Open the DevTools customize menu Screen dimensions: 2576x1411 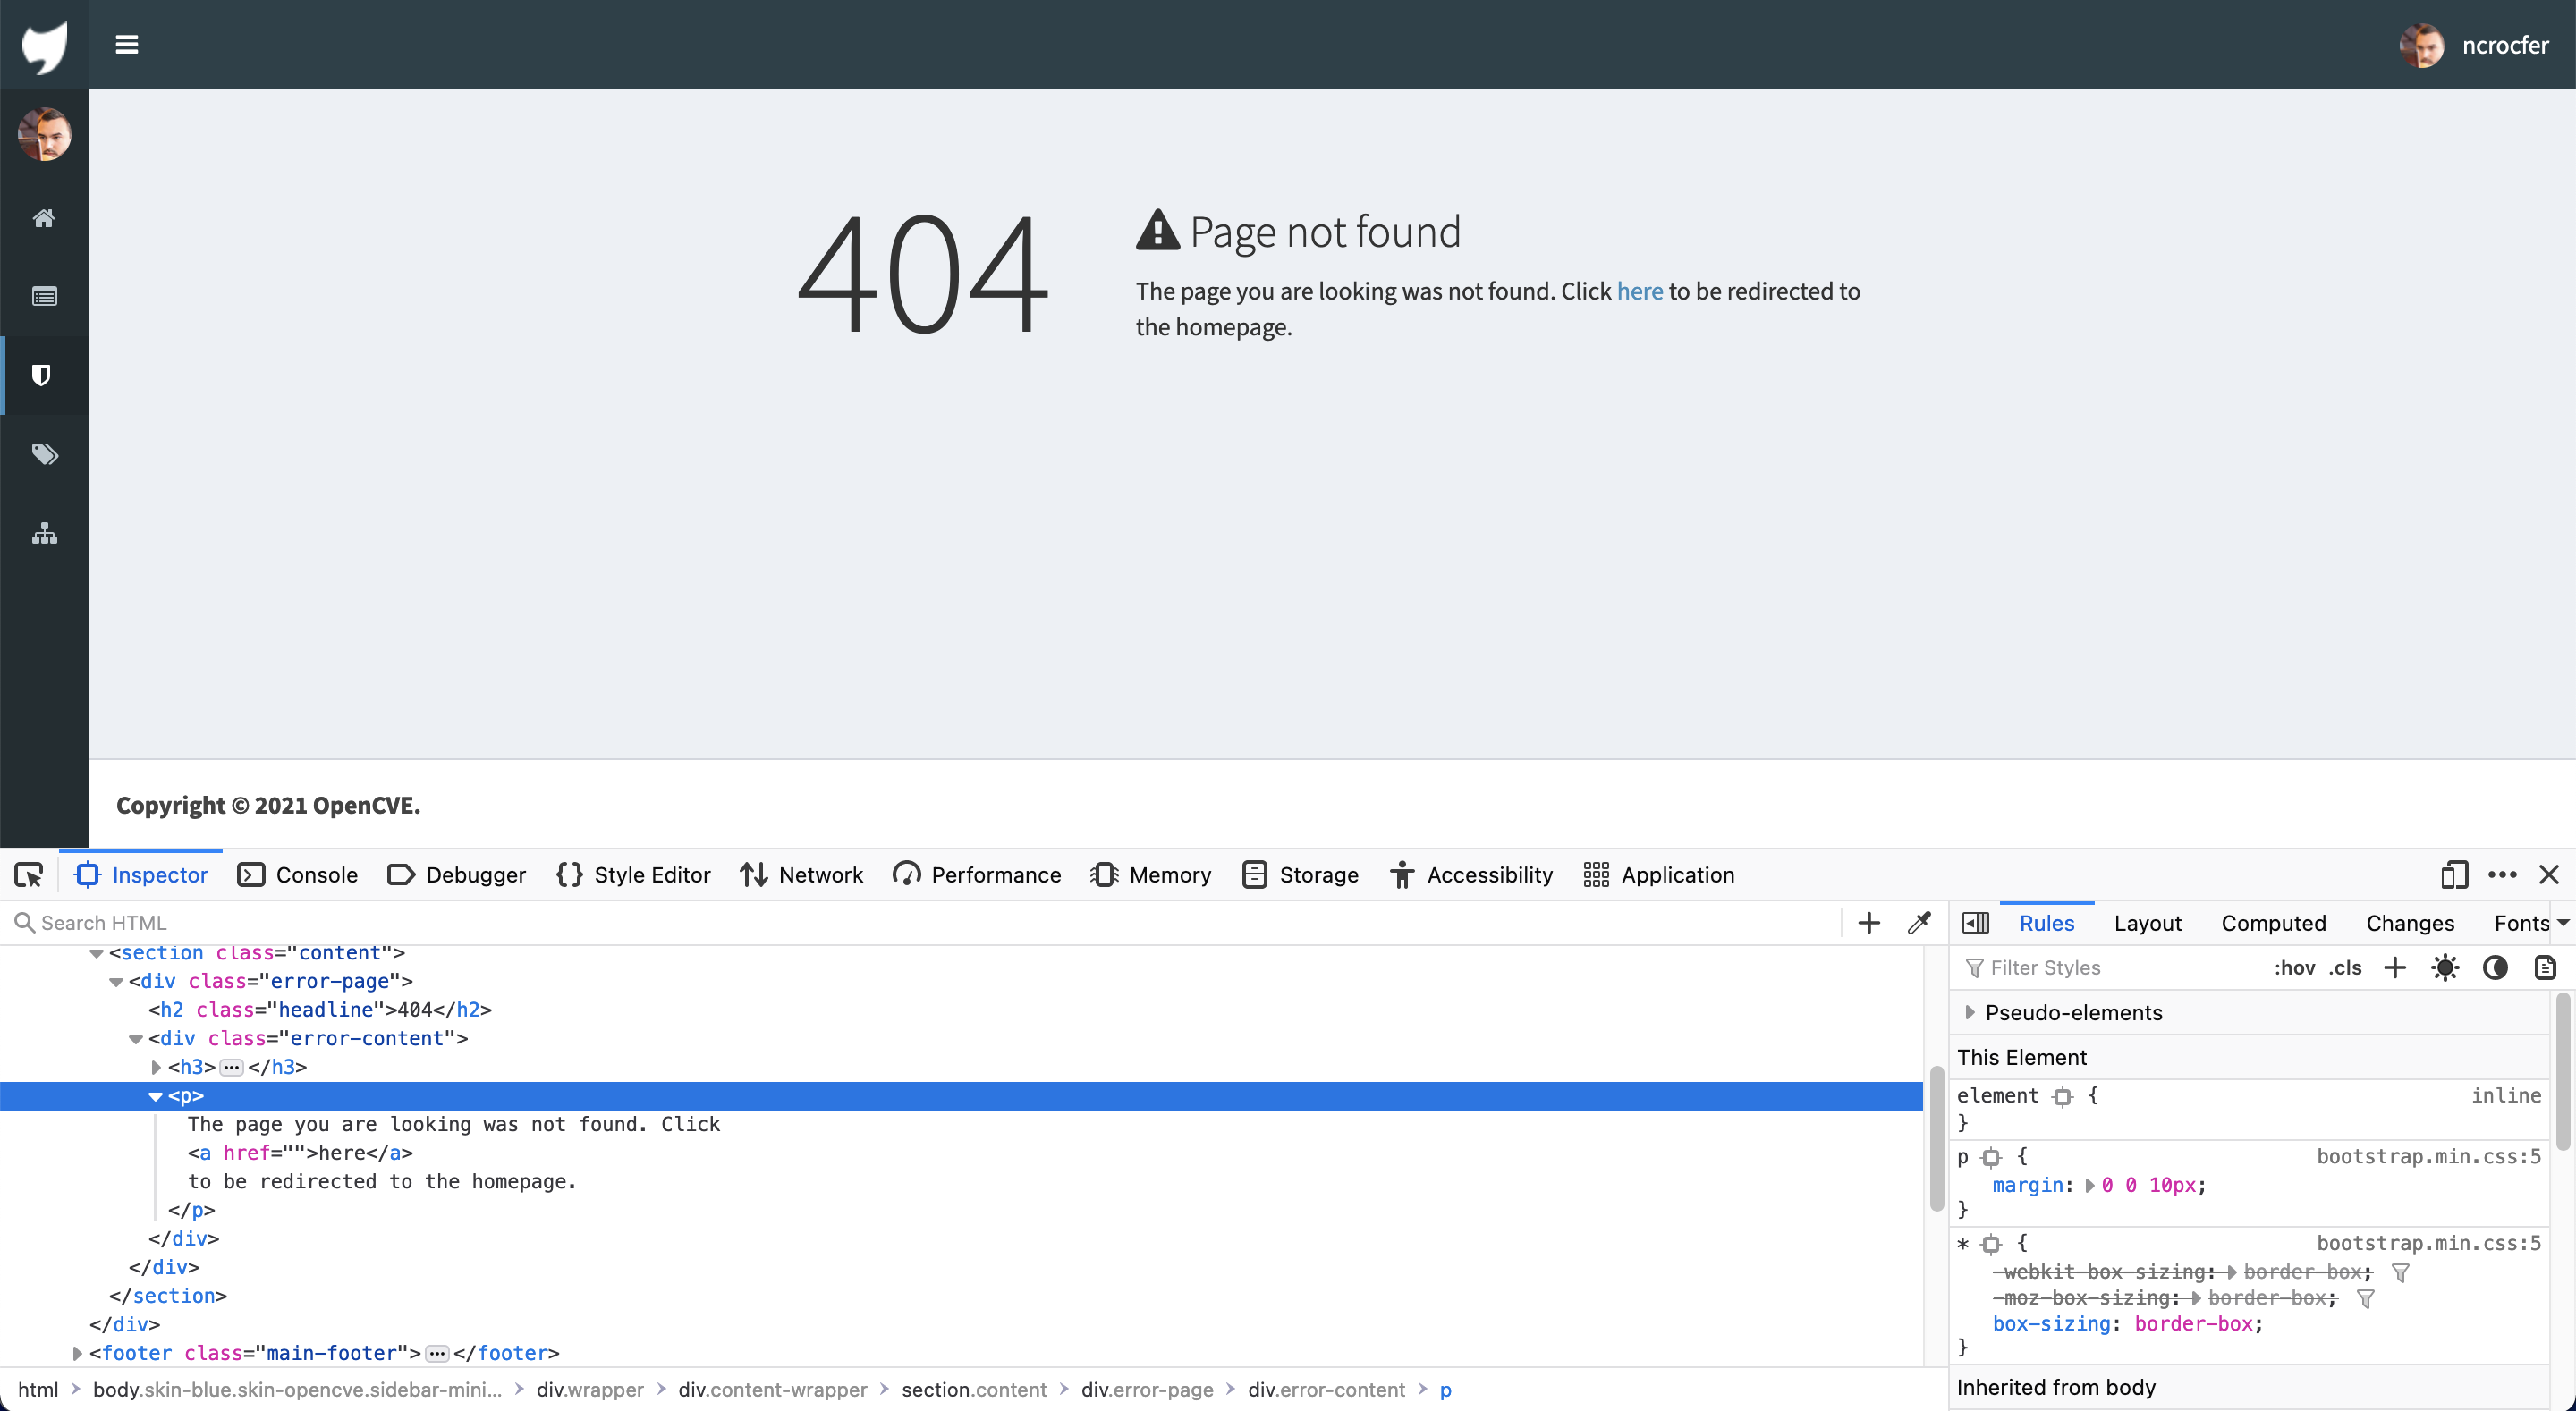pos(2502,874)
